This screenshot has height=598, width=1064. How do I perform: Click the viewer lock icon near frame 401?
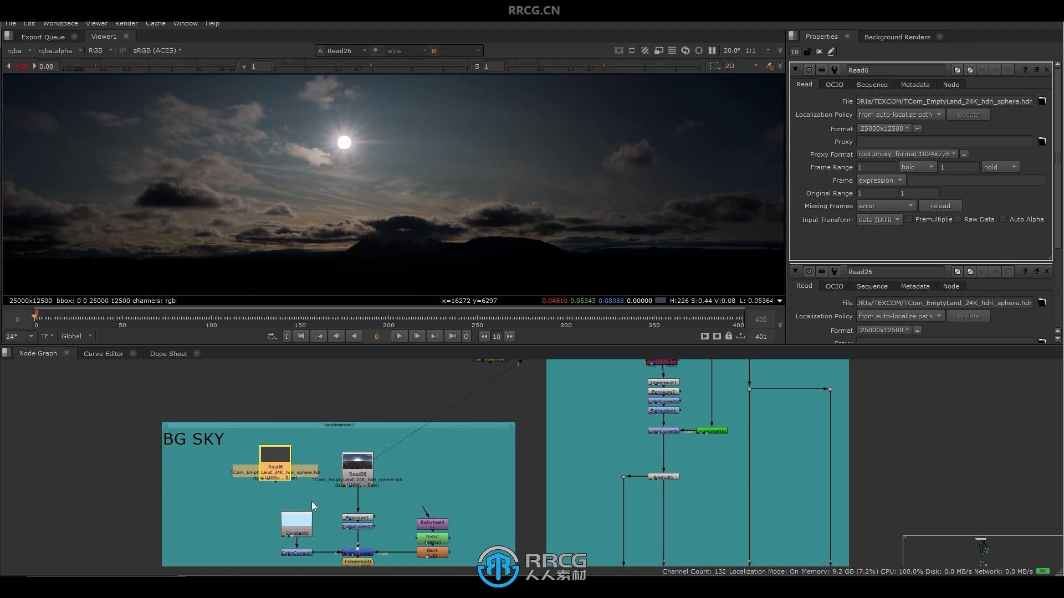pyautogui.click(x=729, y=336)
